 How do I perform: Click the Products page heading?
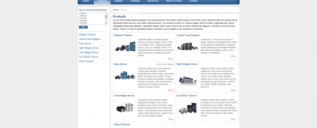(x=119, y=16)
